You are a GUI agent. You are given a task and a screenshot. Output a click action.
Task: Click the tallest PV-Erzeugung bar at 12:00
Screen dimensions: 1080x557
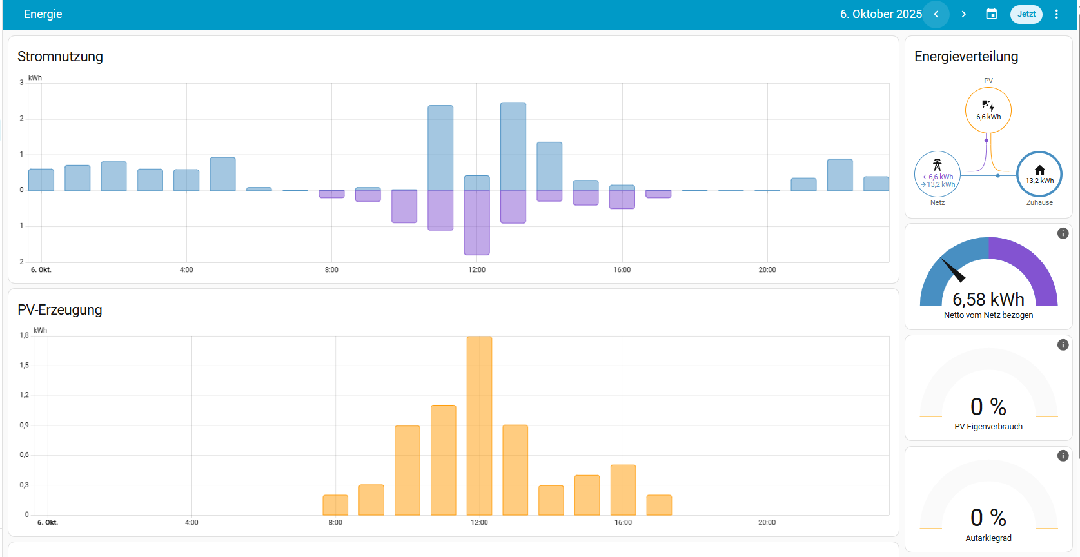point(479,425)
